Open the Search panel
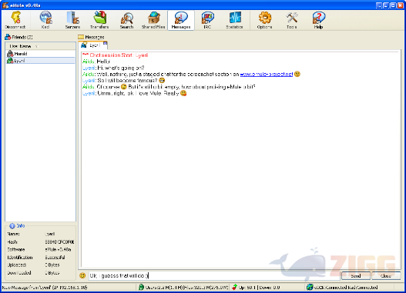Viewport: 406px width, 293px height. 126,20
